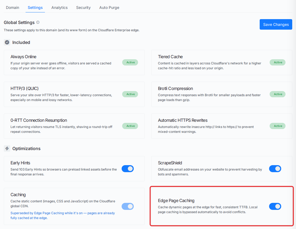The height and width of the screenshot is (229, 296).
Task: Toggle the Caching switch
Action: pyautogui.click(x=128, y=206)
